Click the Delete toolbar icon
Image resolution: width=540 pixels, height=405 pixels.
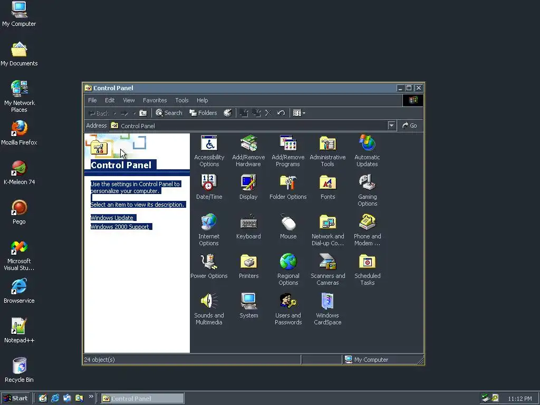pos(268,113)
